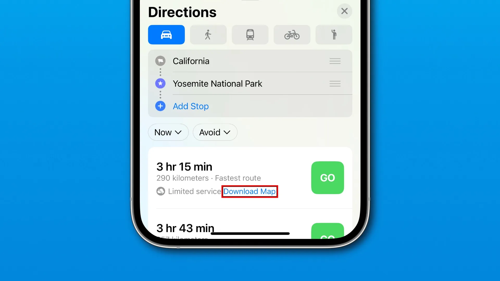The height and width of the screenshot is (281, 500).
Task: Select the transit directions icon
Action: (250, 35)
